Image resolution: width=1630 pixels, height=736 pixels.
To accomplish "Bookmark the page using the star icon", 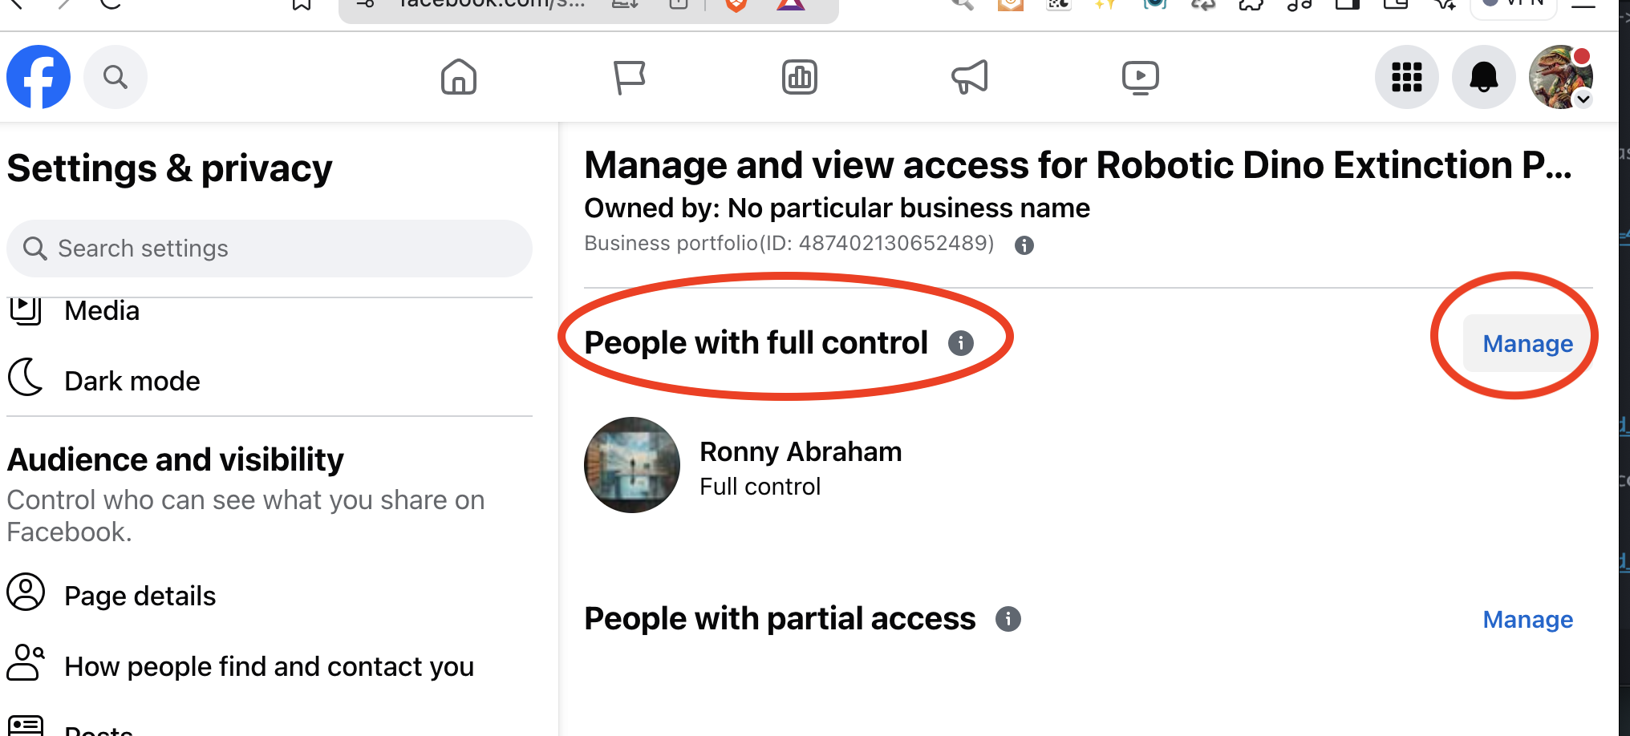I will point(300,5).
